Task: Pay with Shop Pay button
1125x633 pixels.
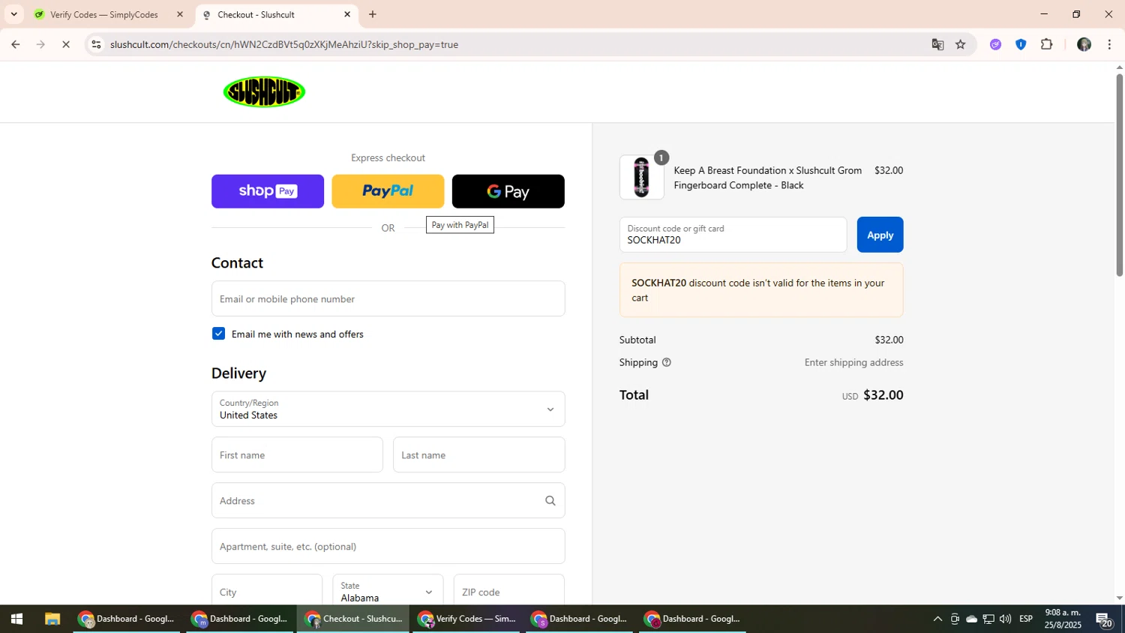Action: (x=268, y=191)
